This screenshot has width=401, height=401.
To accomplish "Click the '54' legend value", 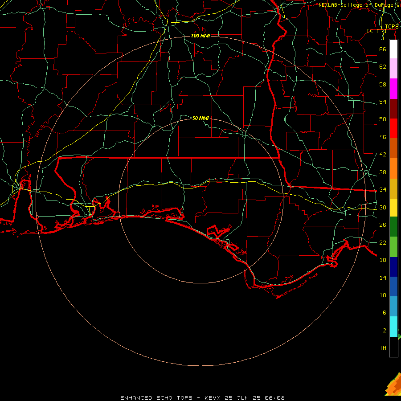I will pos(383,102).
